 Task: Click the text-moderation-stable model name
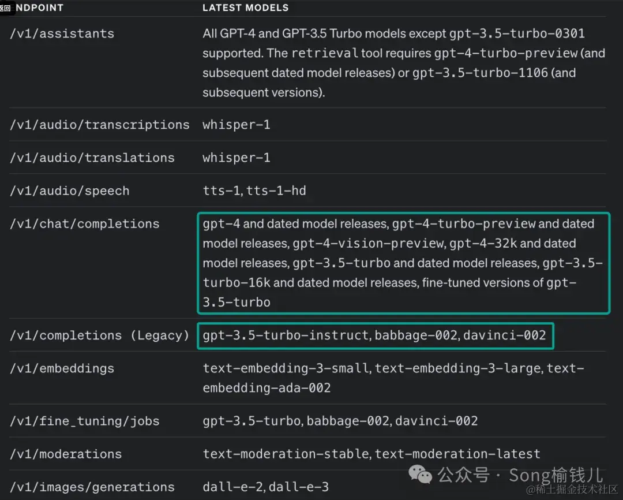(286, 454)
